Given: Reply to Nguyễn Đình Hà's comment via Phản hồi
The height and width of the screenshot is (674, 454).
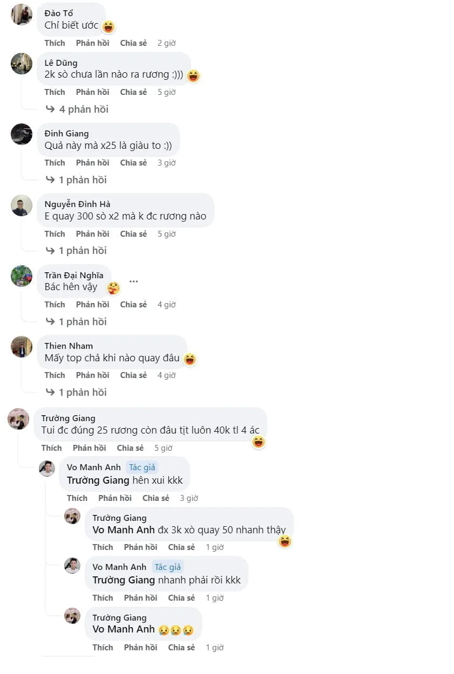Looking at the screenshot, I should (x=92, y=234).
